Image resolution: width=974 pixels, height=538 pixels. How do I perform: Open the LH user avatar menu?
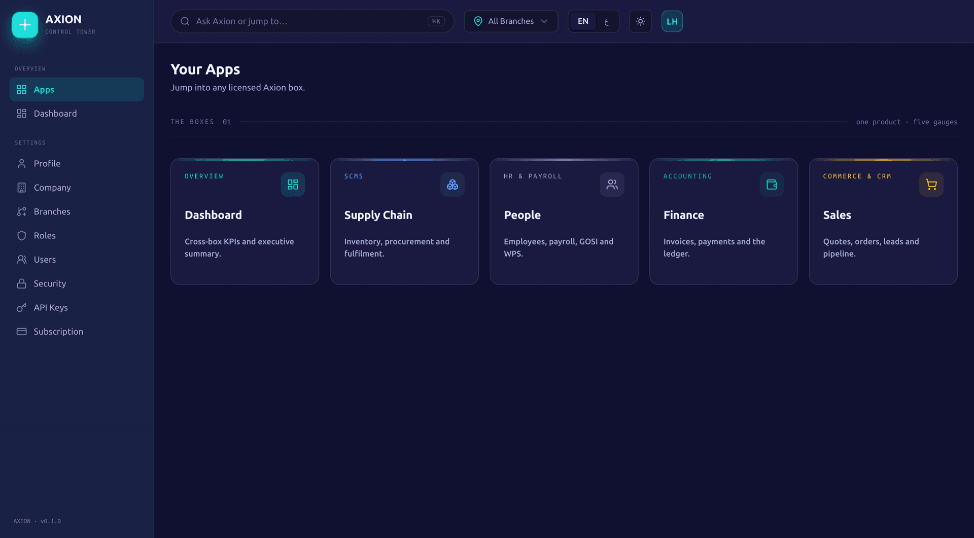[672, 21]
